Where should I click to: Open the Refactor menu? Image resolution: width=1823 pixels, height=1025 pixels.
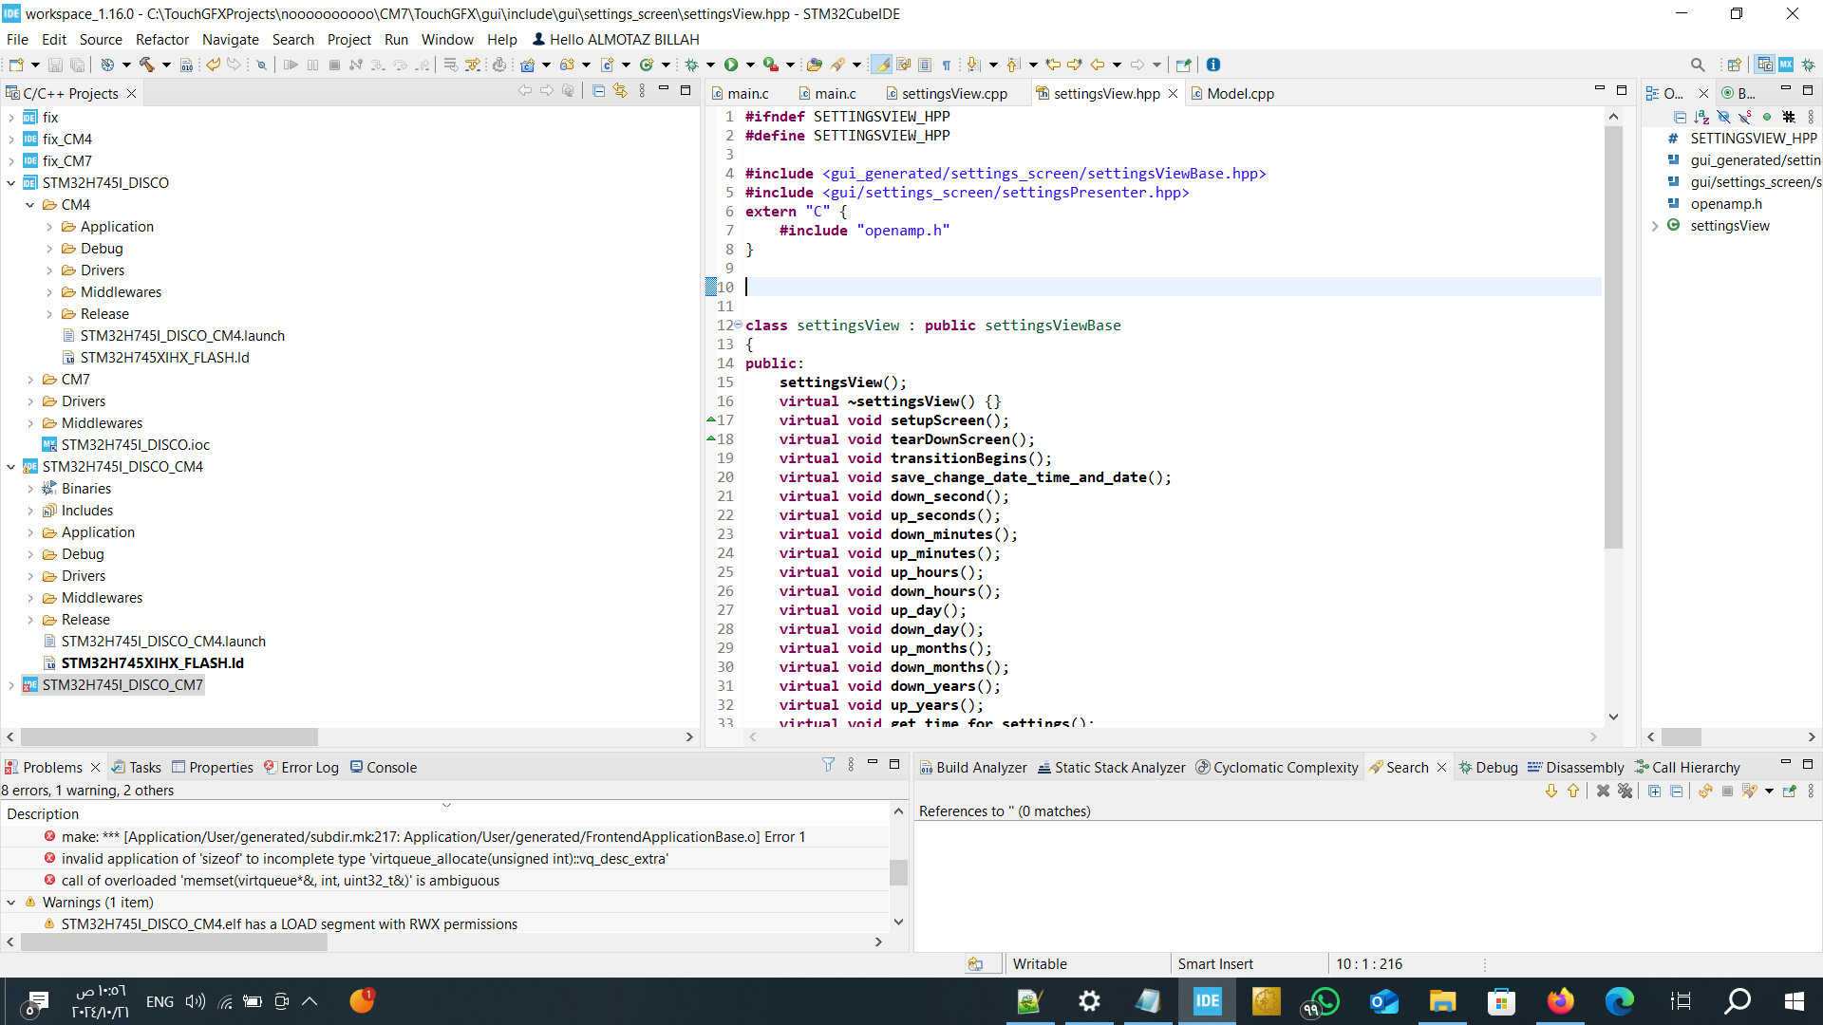pyautogui.click(x=161, y=40)
